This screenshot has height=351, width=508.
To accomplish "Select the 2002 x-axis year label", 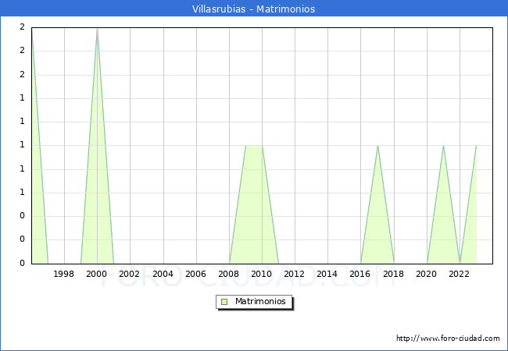I will point(129,274).
